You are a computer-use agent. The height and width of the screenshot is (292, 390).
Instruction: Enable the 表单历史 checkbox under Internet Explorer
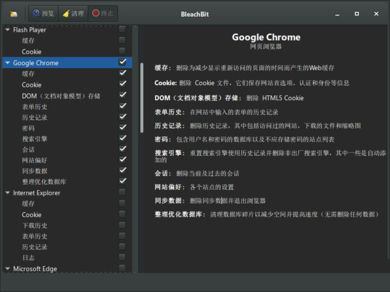[122, 236]
